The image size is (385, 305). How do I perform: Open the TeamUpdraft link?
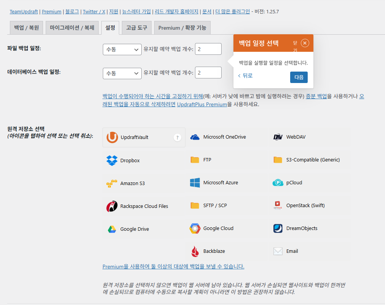click(24, 11)
